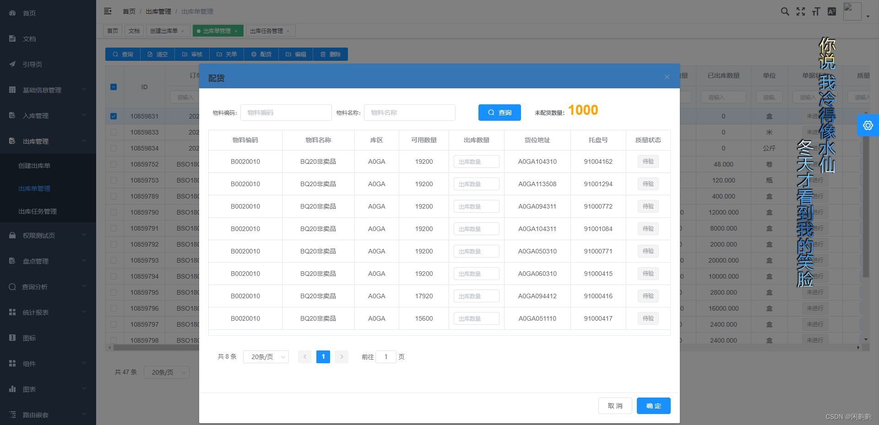879x425 pixels.
Task: Switch to the 创建出库单 page tab
Action: [x=168, y=31]
